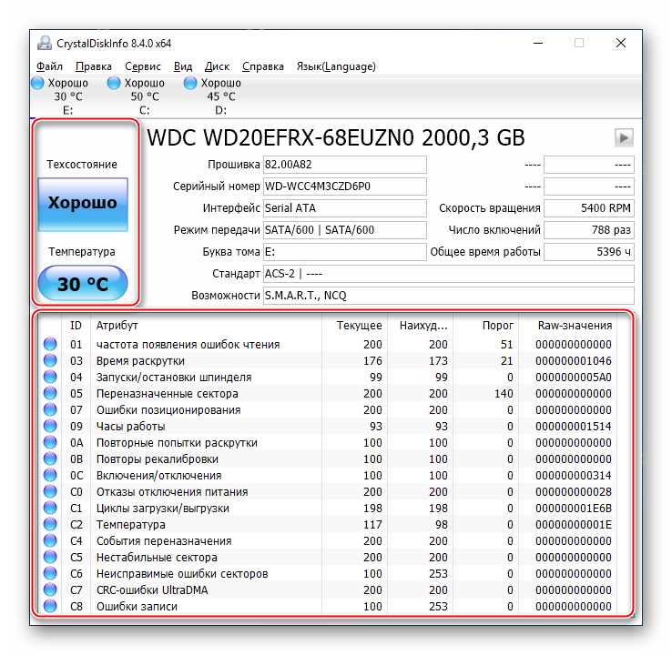Click the Общее время работы 5396 ч field
Image resolution: width=672 pixels, height=655 pixels.
click(589, 252)
